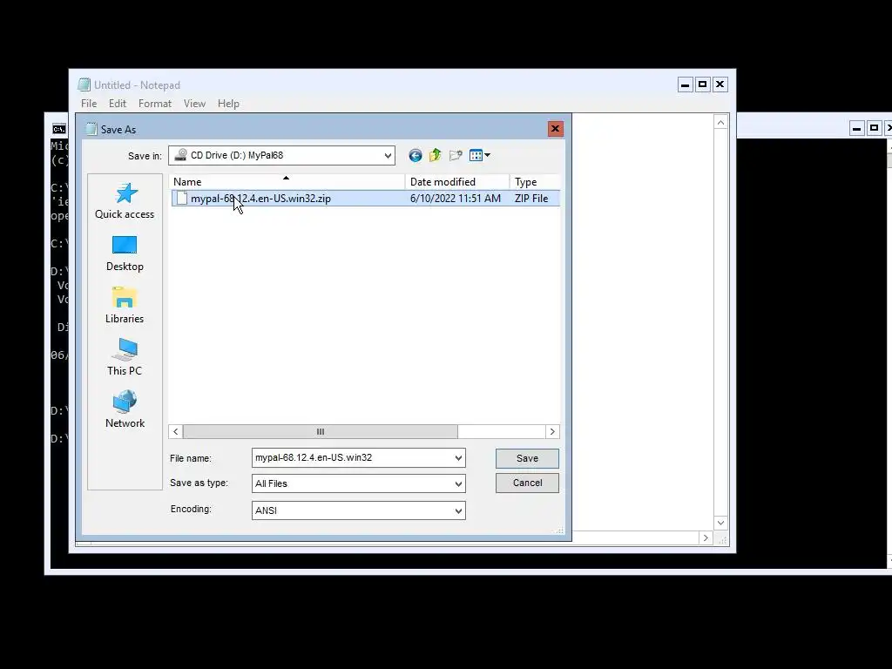The image size is (892, 669).
Task: Click the Notepad title bar icon
Action: click(x=84, y=84)
